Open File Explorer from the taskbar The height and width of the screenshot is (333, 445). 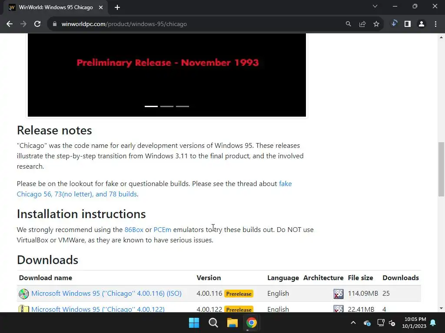[232, 323]
